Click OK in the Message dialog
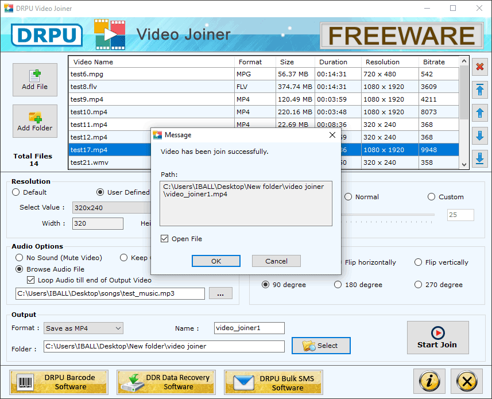 pyautogui.click(x=216, y=261)
